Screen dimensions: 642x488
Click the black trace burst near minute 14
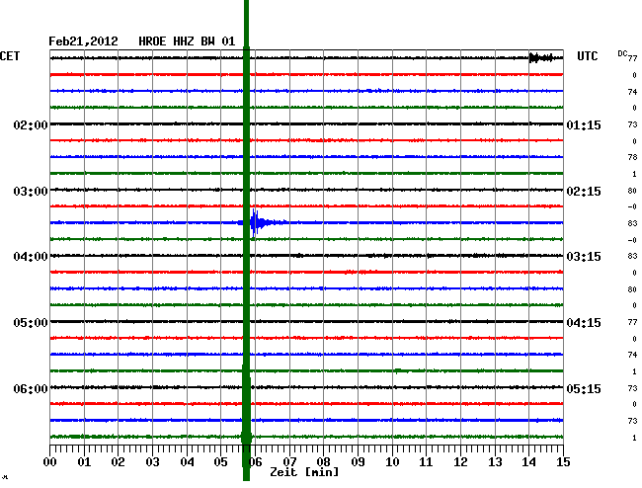click(x=541, y=57)
